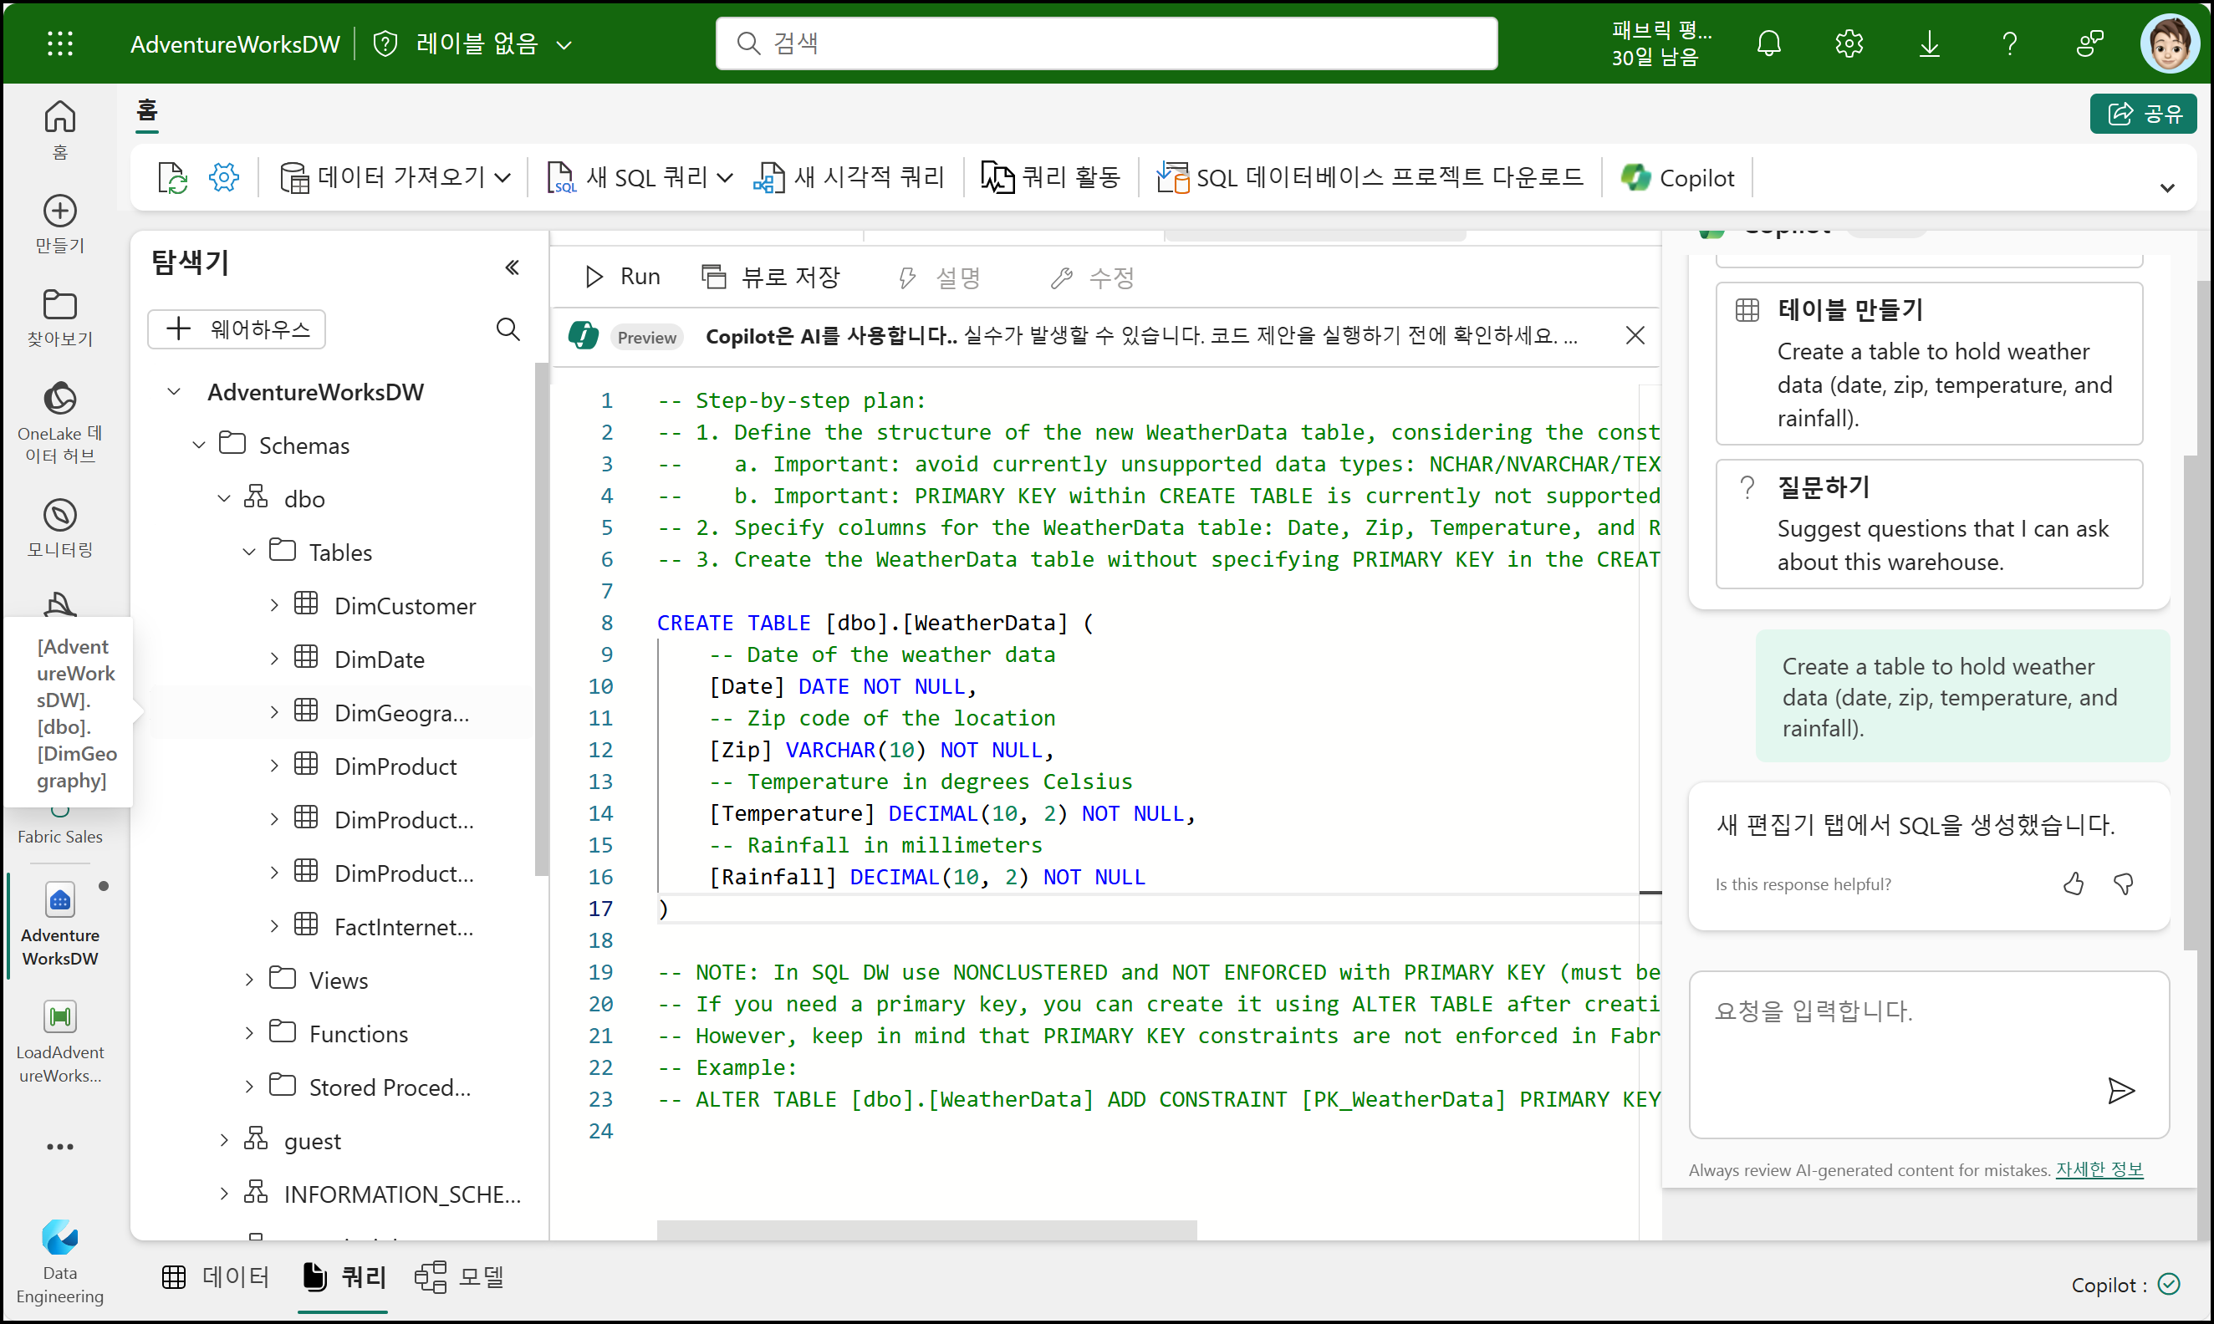Choose the Create table (테이블 만들기) suggestion card

click(1928, 363)
